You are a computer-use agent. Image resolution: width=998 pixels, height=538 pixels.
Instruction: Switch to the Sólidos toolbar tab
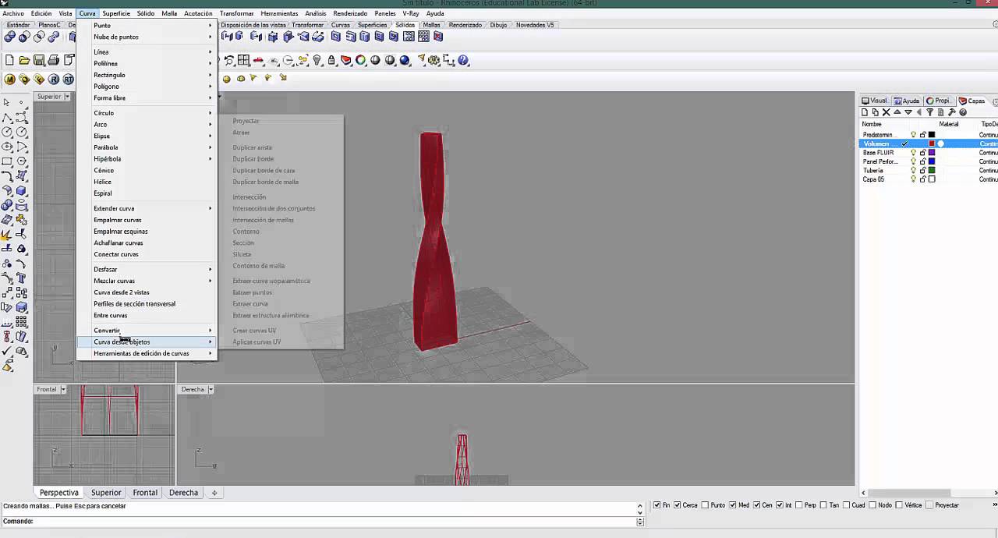[x=405, y=25]
